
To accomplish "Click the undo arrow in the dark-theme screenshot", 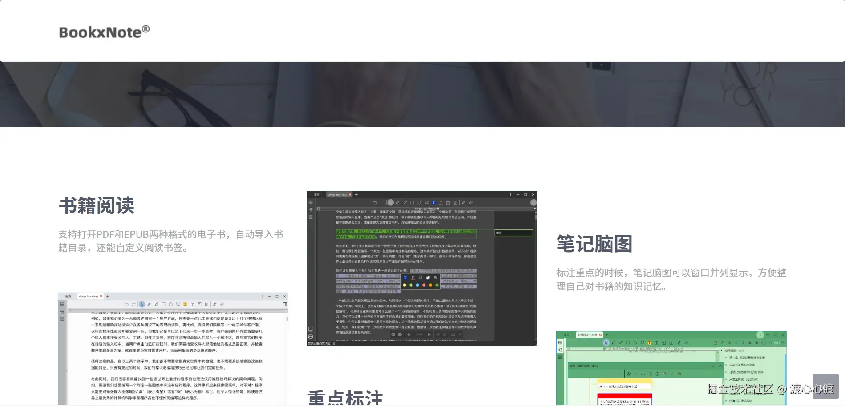I will 375,203.
